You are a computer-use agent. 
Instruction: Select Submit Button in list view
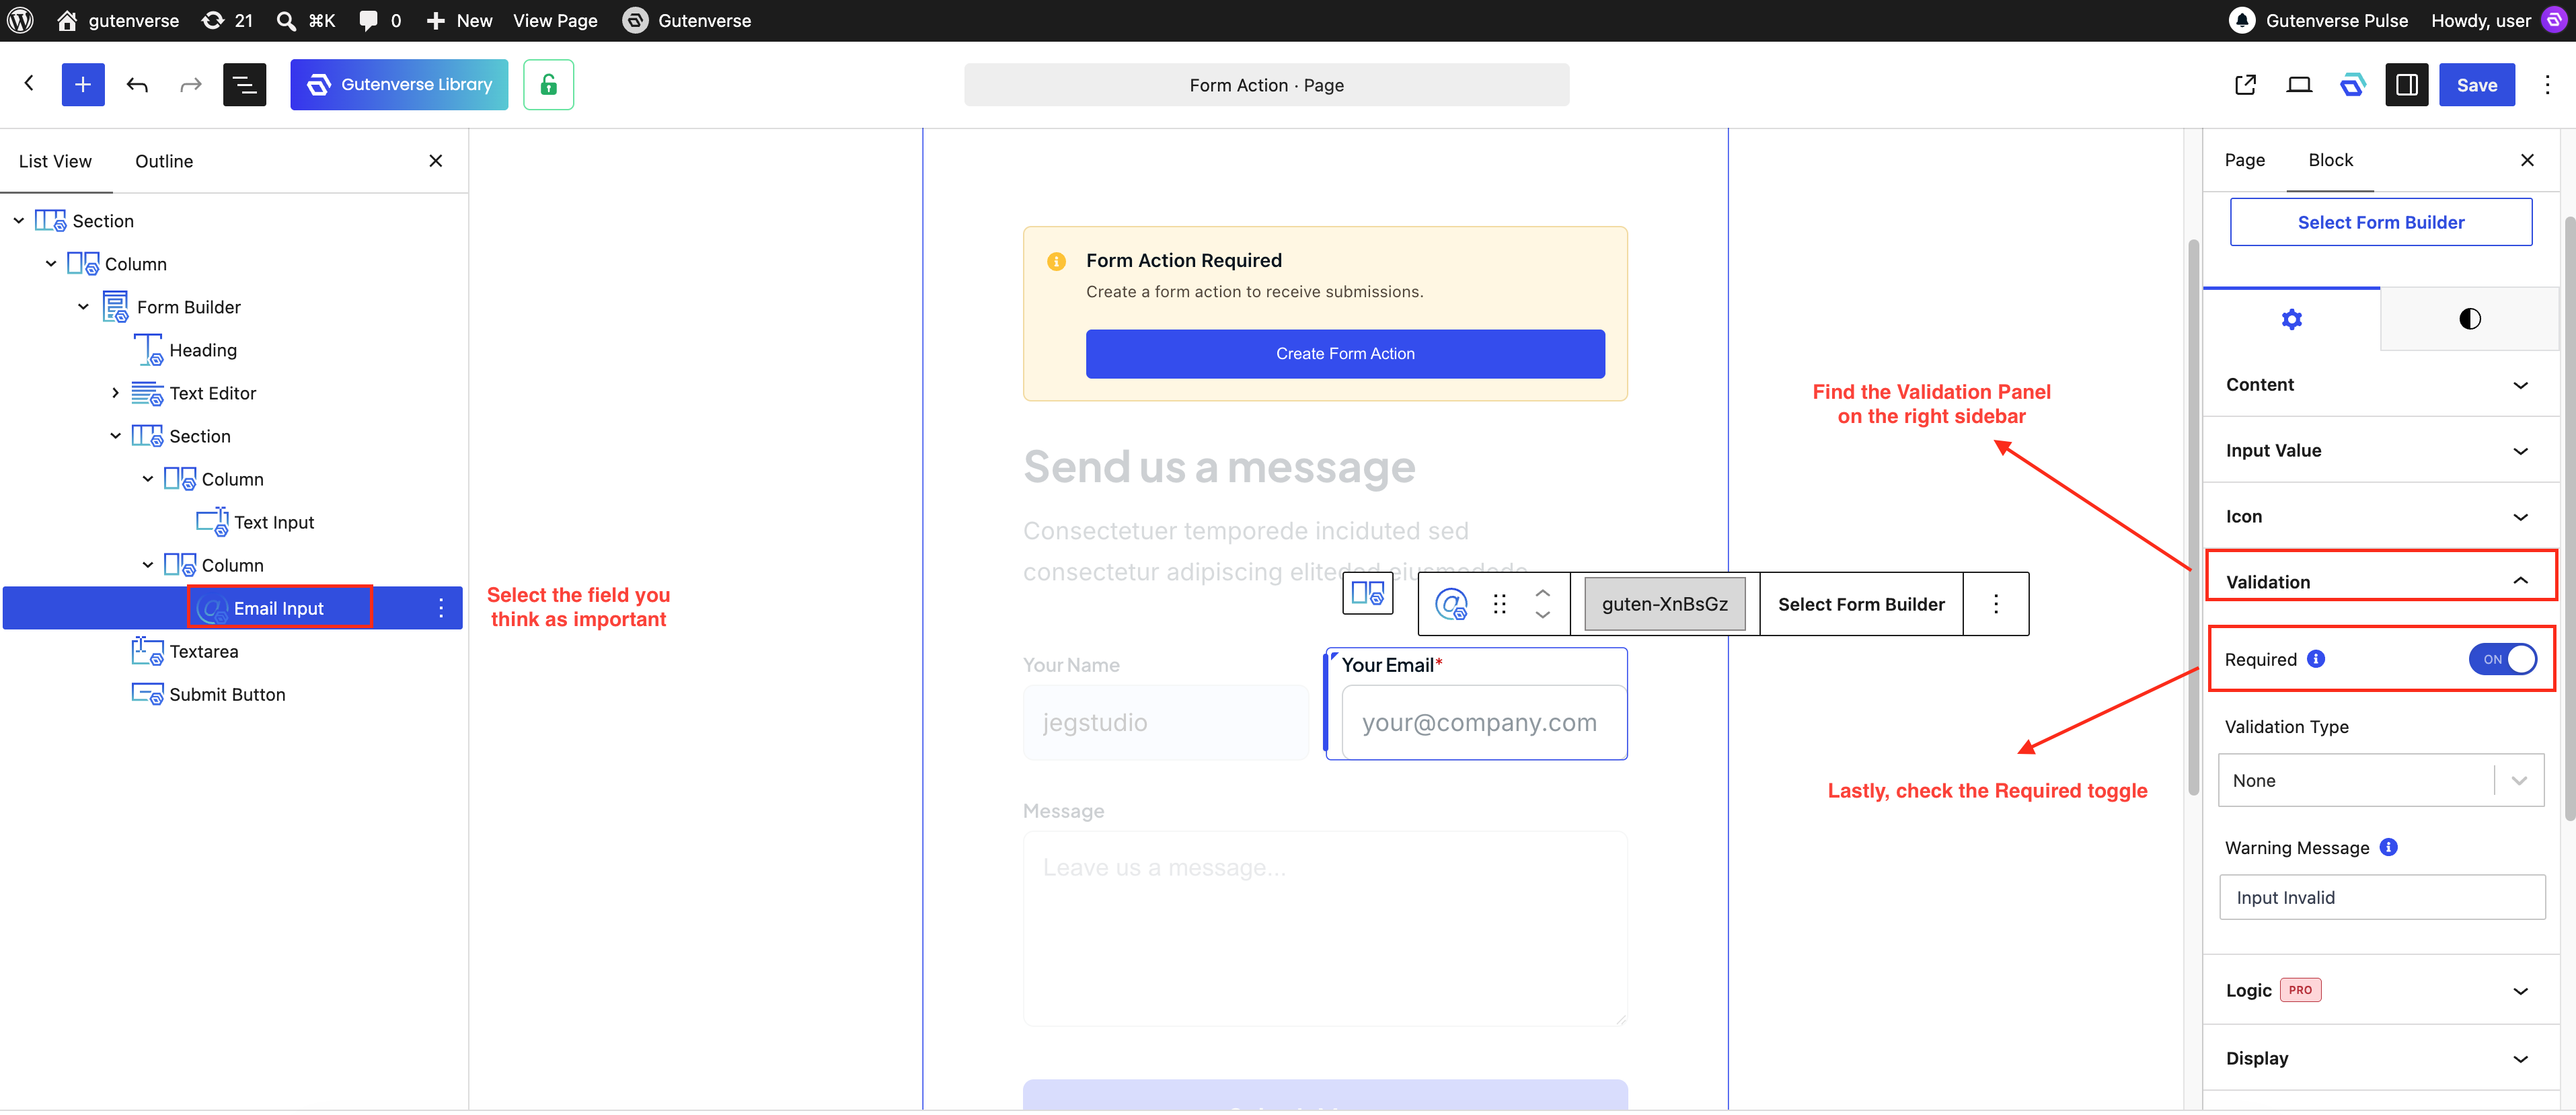click(227, 695)
